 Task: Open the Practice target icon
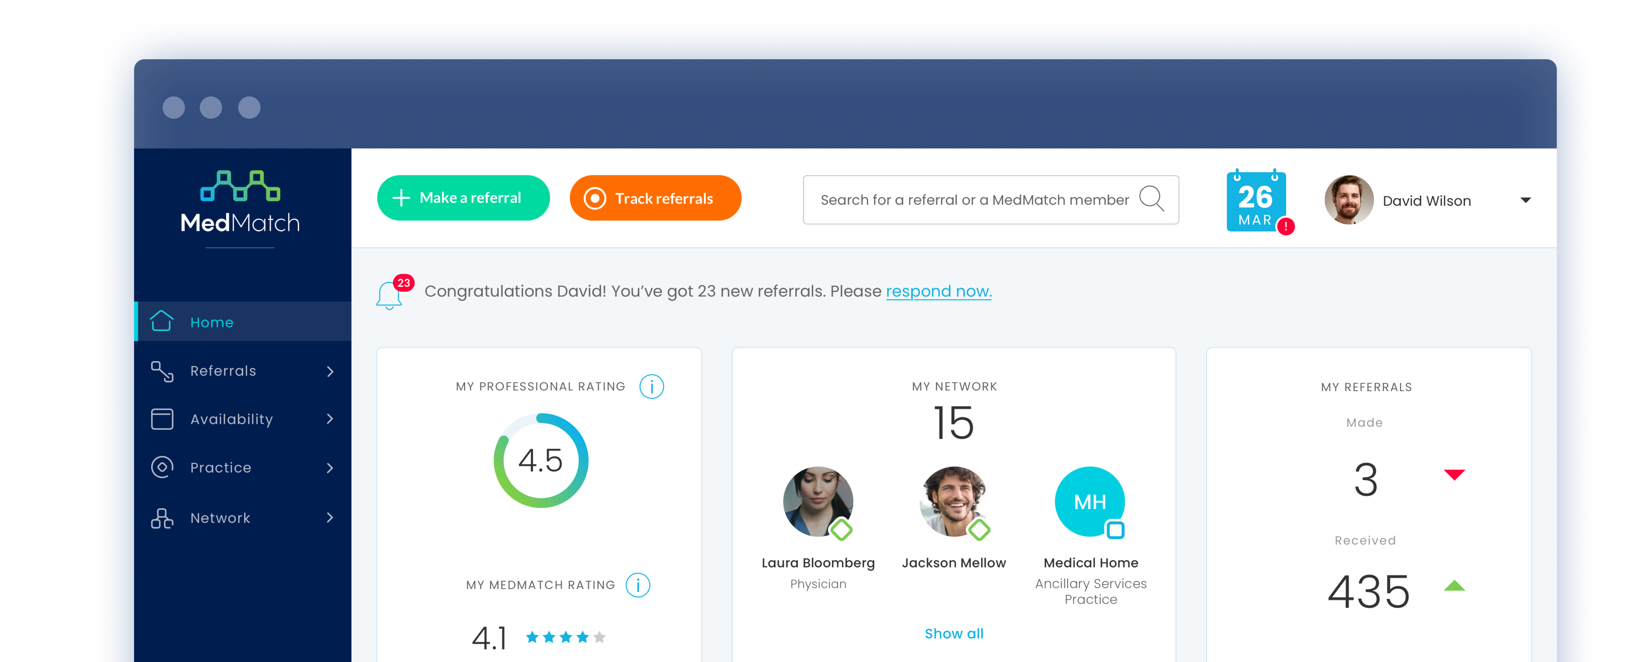161,467
